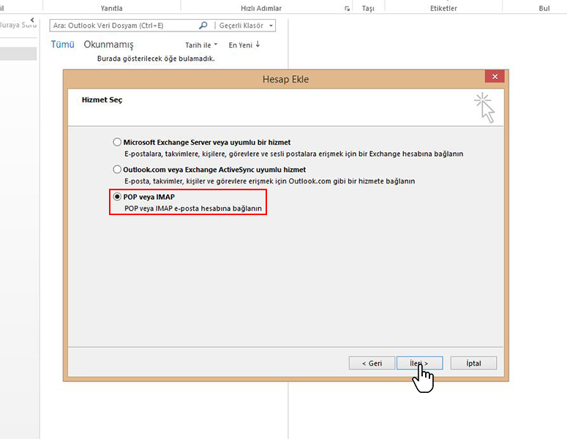The image size is (567, 439).
Task: Click the Hesap Ekle dialog title bar
Action: tap(285, 78)
